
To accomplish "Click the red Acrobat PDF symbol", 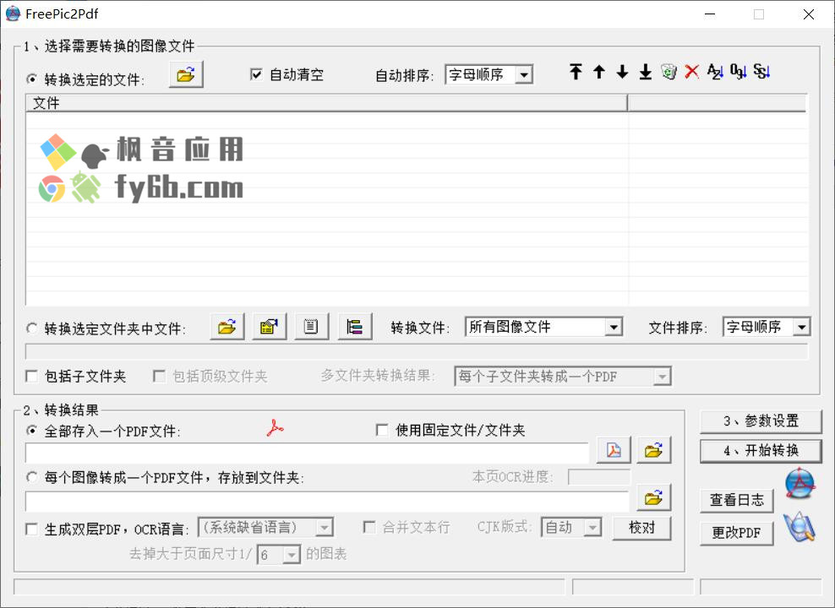I will [x=275, y=428].
